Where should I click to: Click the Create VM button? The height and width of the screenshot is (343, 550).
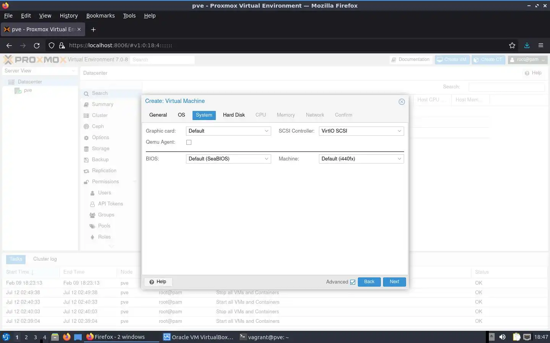tap(452, 60)
